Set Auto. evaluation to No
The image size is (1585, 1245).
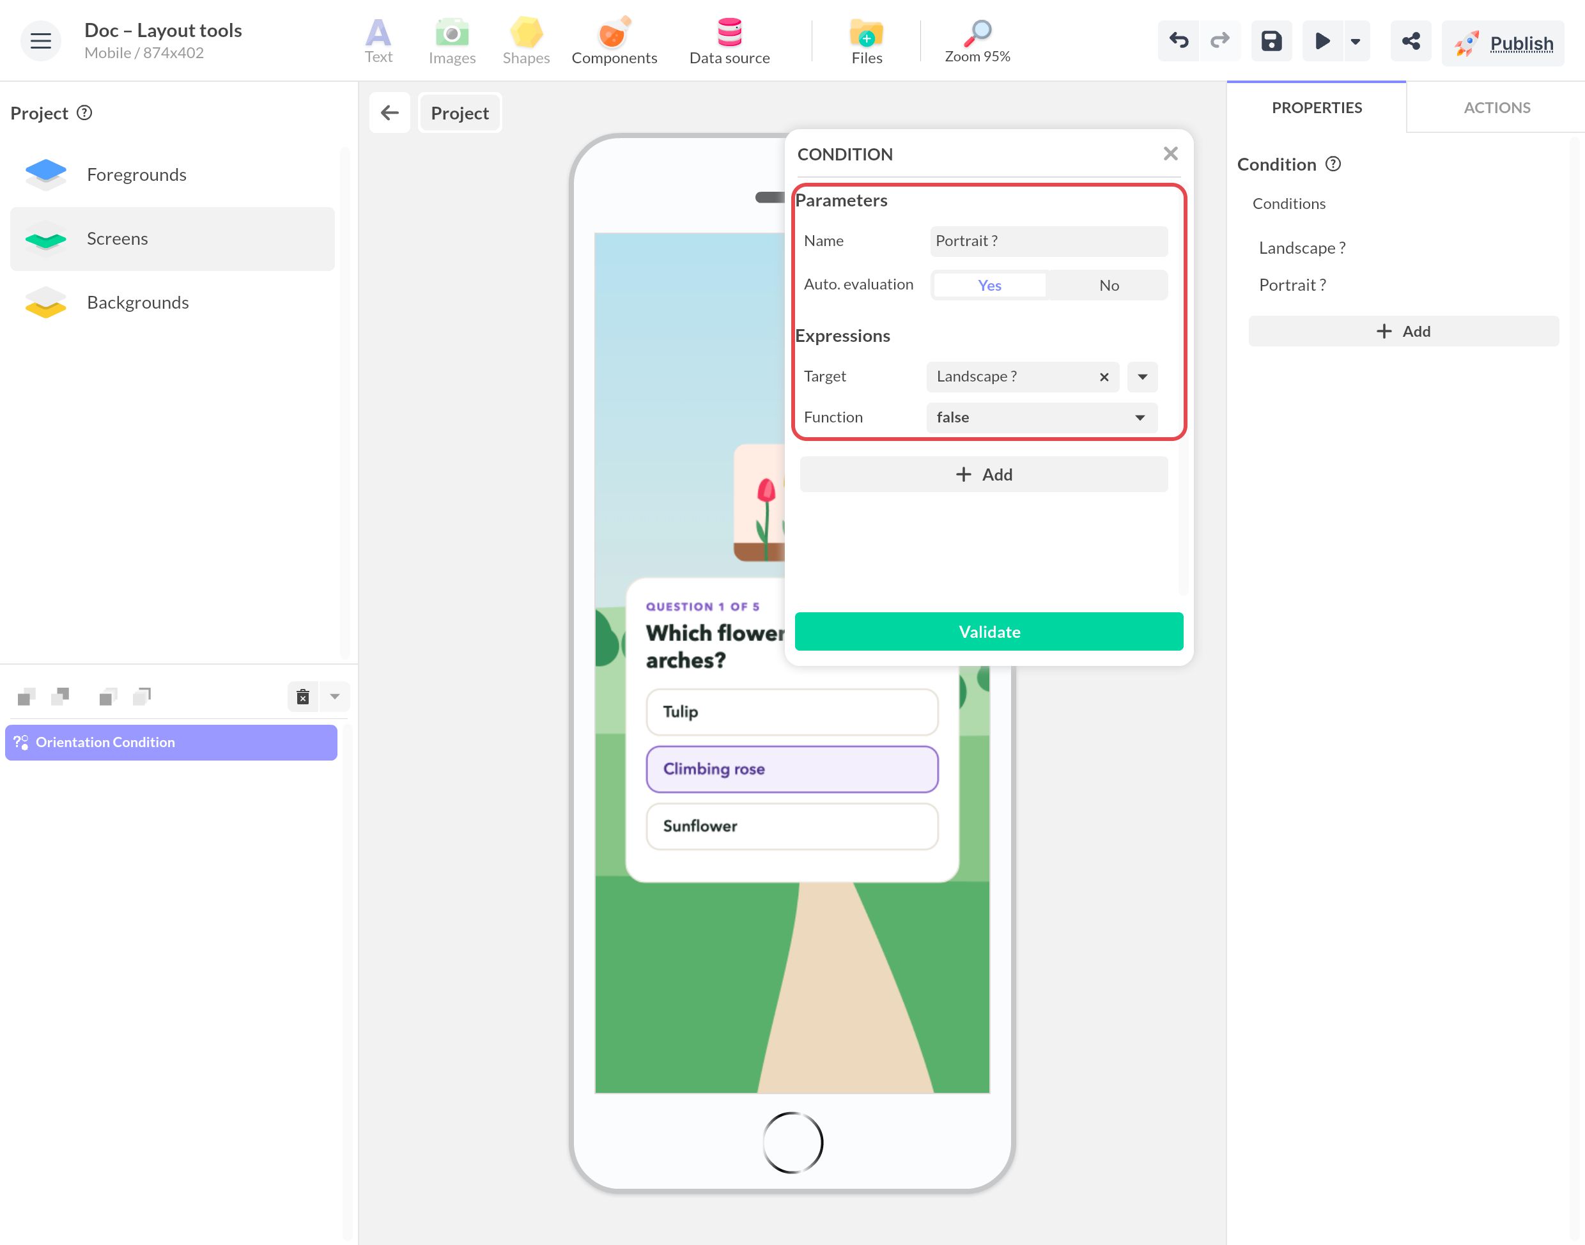(x=1108, y=285)
